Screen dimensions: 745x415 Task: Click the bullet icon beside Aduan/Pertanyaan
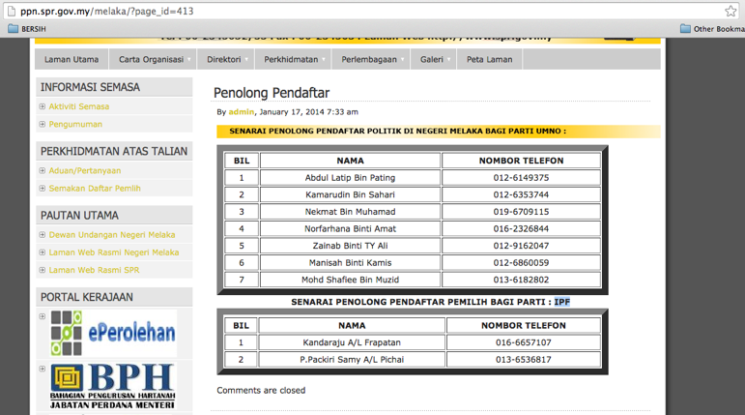coord(43,170)
